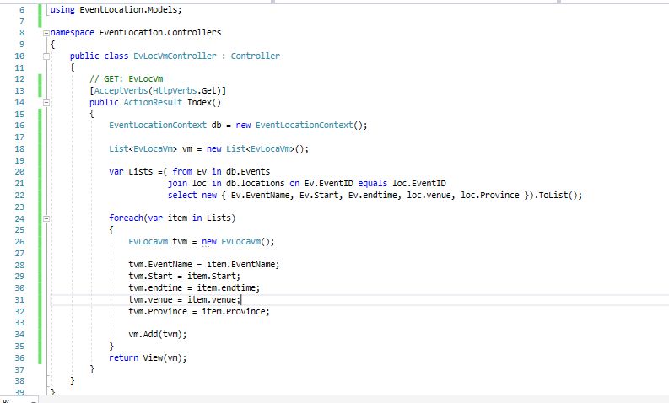
Task: Click 'foreach(var item in Lists)' line
Action: pyautogui.click(x=172, y=218)
